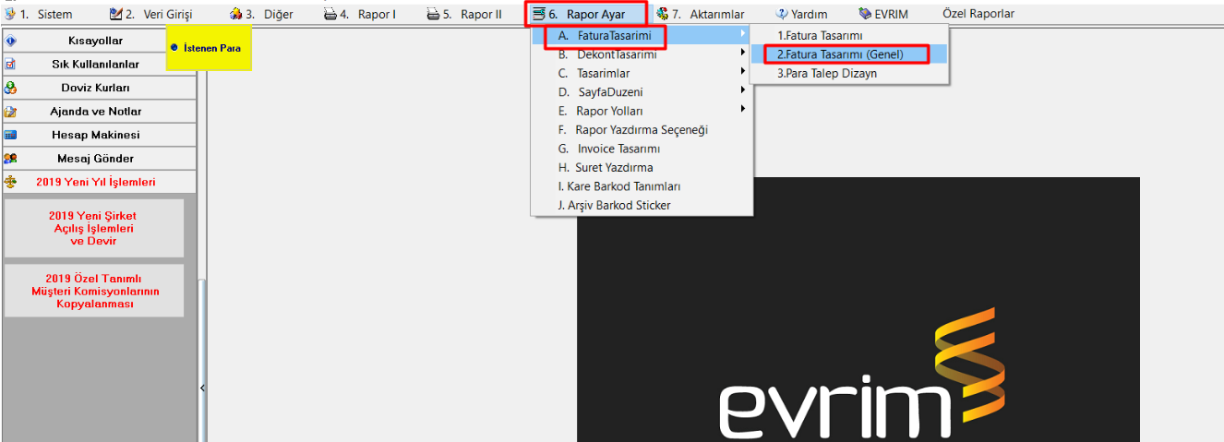Click the Ajanda ve Notlar icon
1224x442 pixels.
pyautogui.click(x=11, y=112)
